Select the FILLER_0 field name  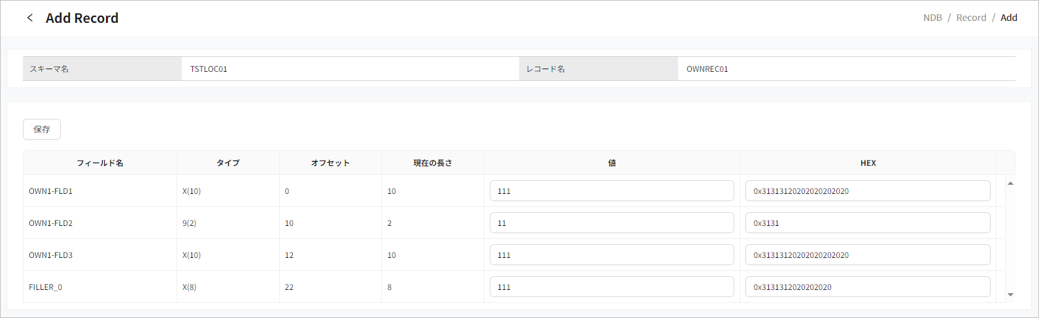[x=46, y=287]
